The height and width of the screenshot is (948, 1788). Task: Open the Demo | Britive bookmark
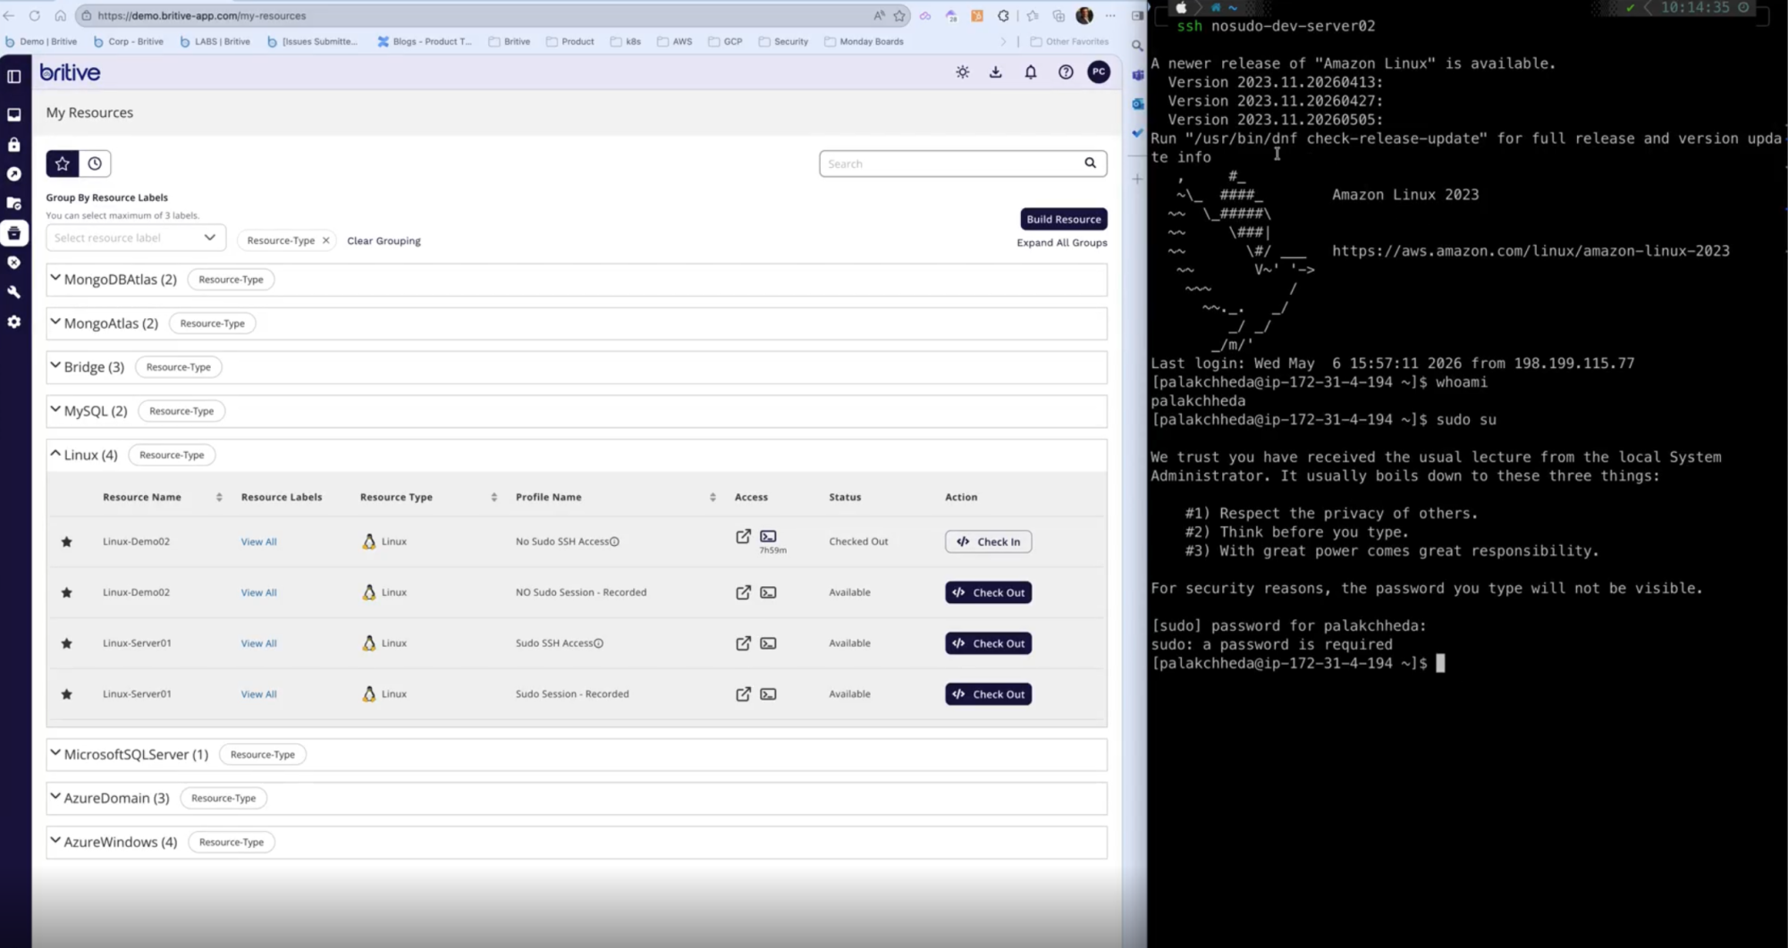click(x=41, y=41)
